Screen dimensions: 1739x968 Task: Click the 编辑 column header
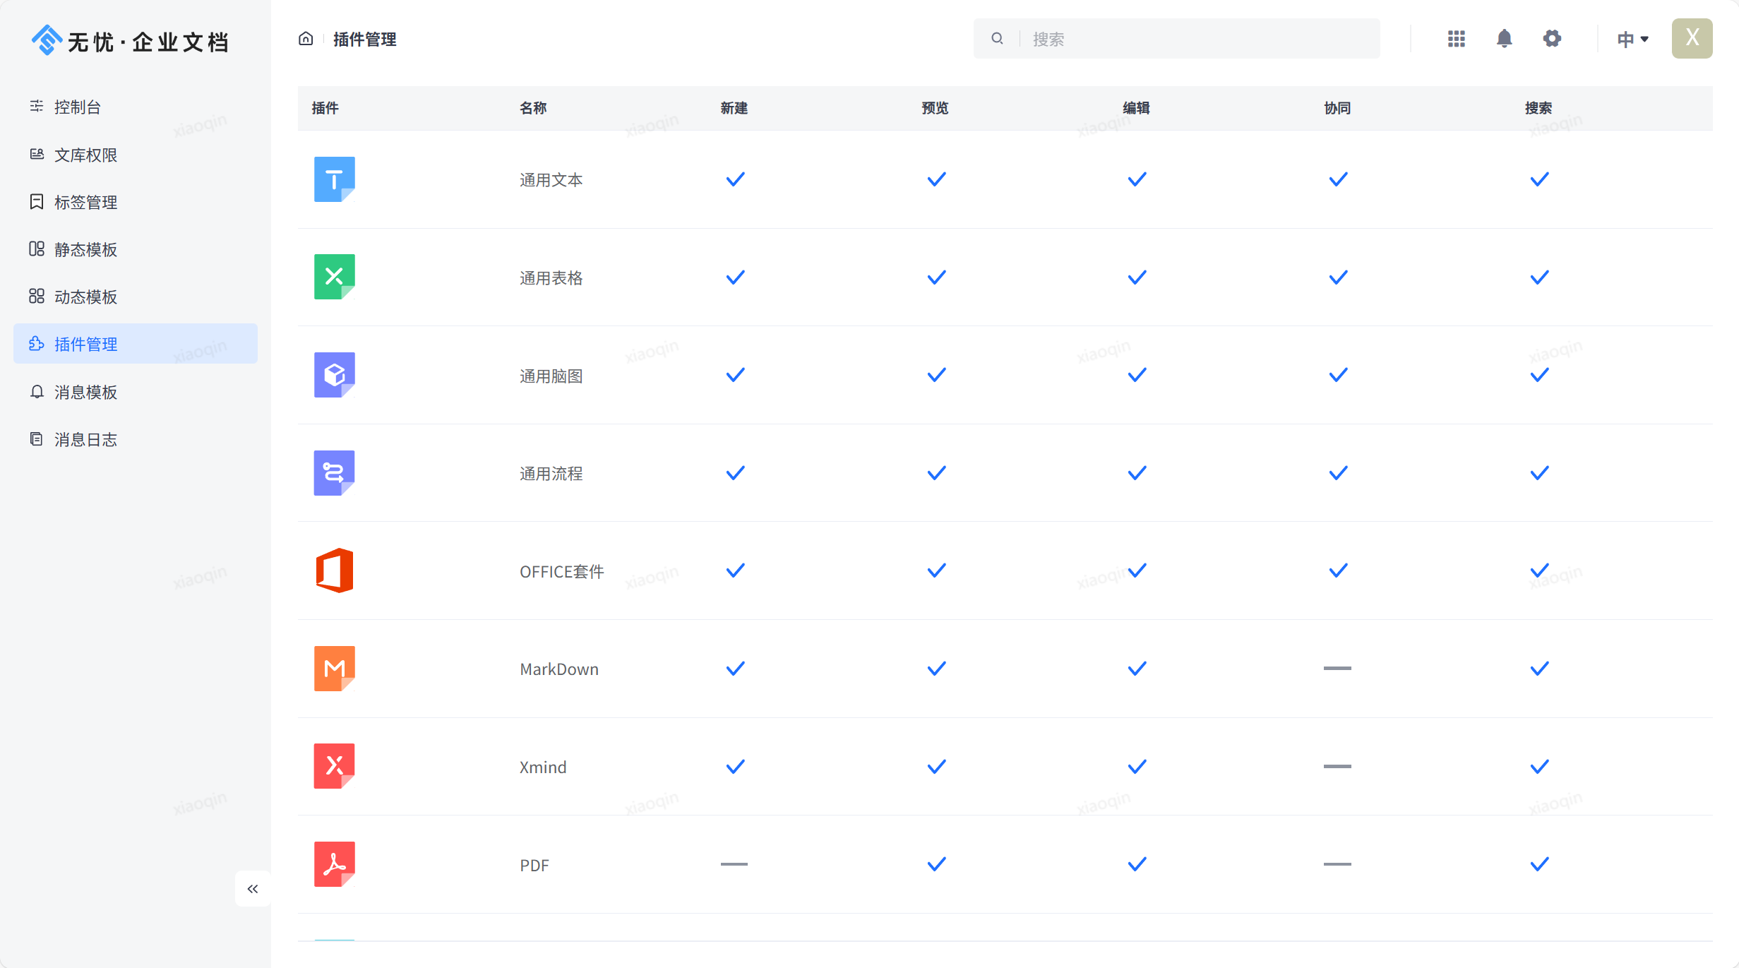pyautogui.click(x=1136, y=108)
